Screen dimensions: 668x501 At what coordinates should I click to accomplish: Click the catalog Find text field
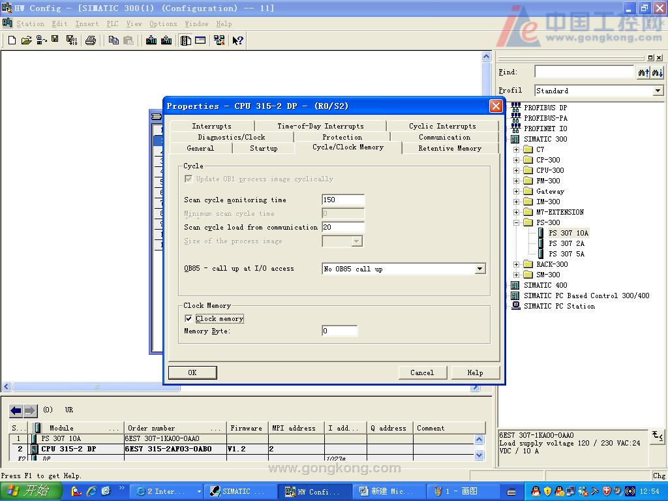click(x=584, y=72)
